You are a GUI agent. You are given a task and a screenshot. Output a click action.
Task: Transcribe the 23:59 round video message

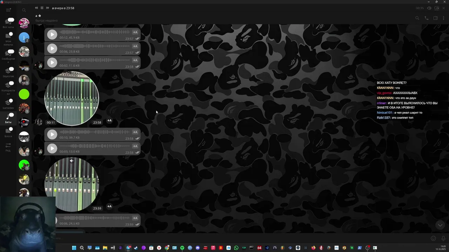click(109, 206)
